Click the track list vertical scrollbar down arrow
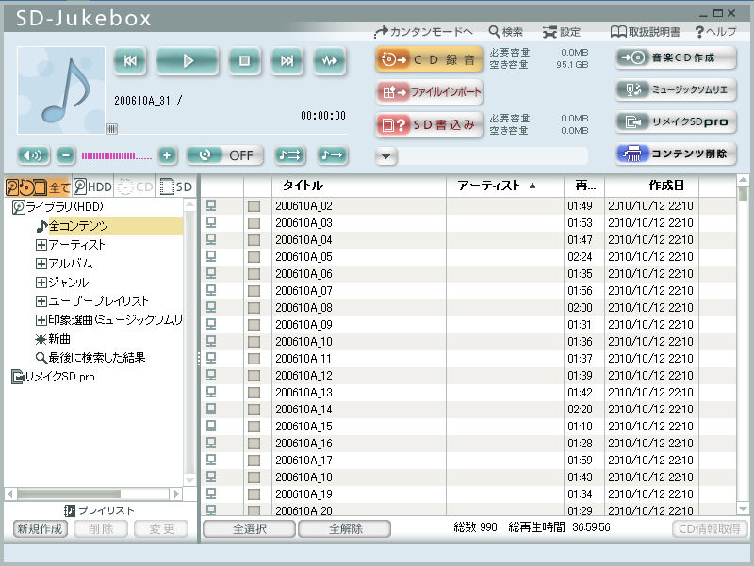The width and height of the screenshot is (754, 566). [743, 509]
